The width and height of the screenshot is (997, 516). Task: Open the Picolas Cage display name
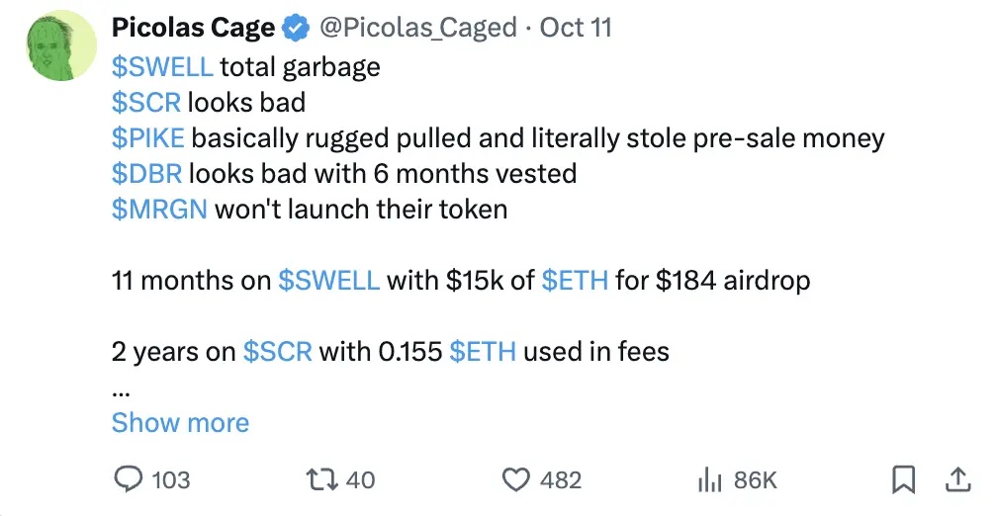point(193,28)
